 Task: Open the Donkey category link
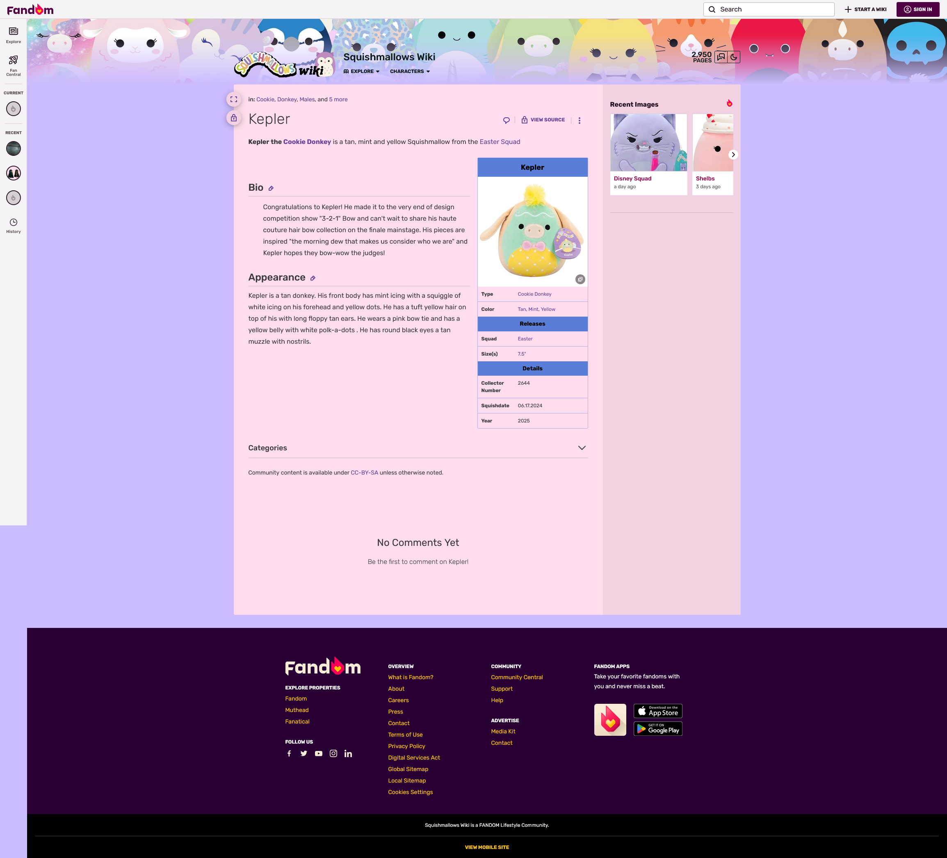pos(287,100)
